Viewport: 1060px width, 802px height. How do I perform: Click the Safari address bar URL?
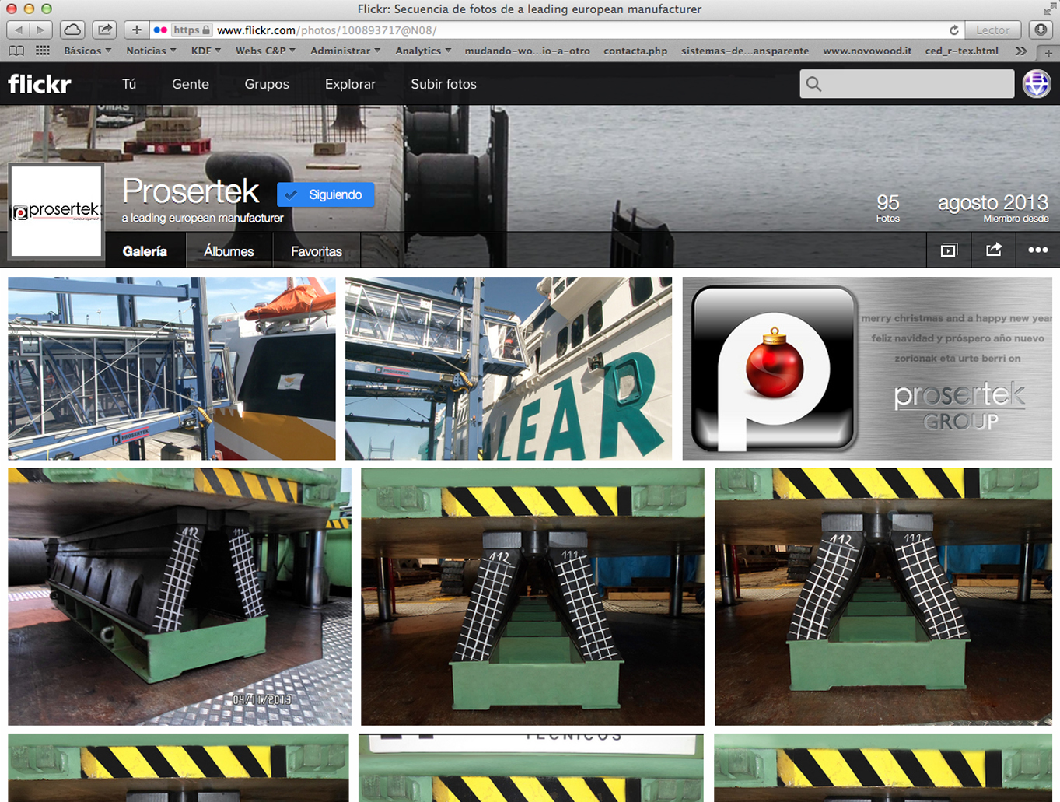[x=327, y=30]
